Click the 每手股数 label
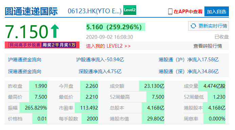Viewport: 235px width, 130px height. pyautogui.click(x=69, y=119)
